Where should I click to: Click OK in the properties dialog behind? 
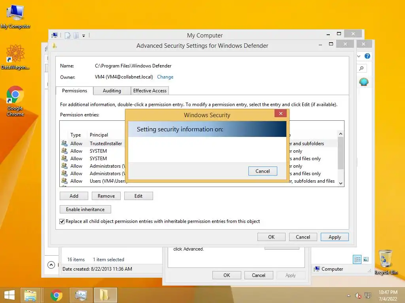[227, 275]
